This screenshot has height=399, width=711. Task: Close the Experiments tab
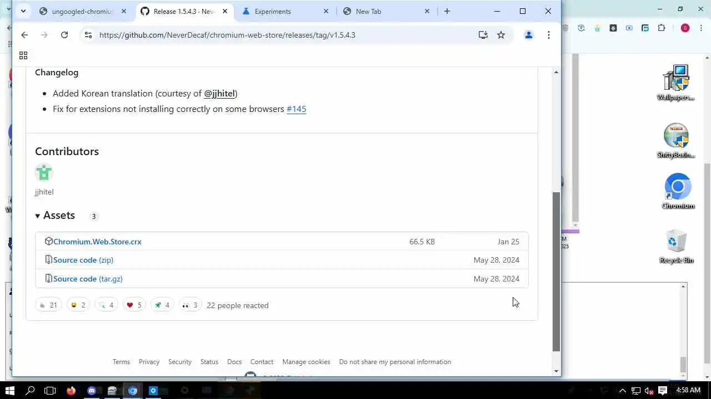click(x=326, y=11)
